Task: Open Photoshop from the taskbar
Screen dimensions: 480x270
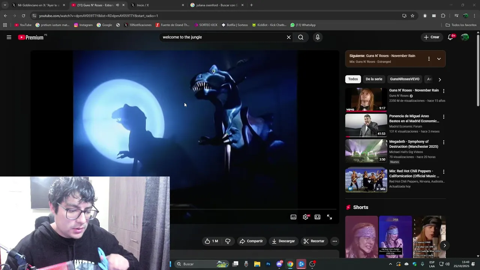Action: pyautogui.click(x=268, y=264)
